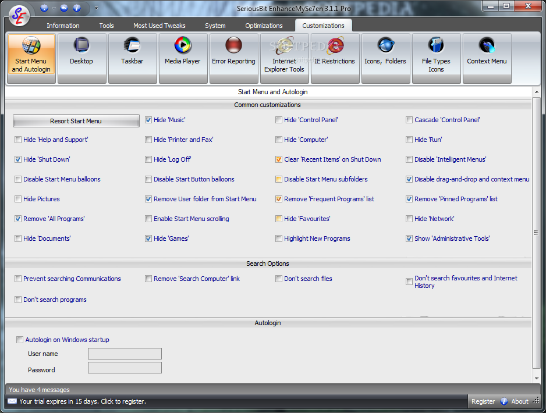Click the Password input field
Image resolution: width=546 pixels, height=413 pixels.
tap(125, 368)
